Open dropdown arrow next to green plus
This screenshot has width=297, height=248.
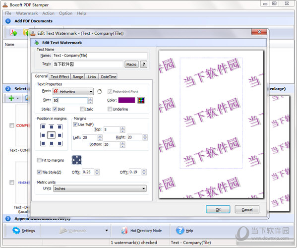tap(18, 98)
